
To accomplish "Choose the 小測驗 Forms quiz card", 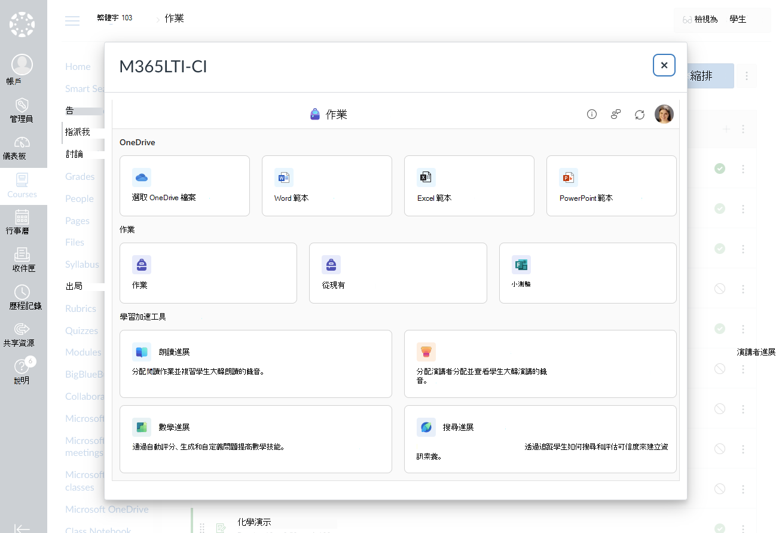I will pos(588,273).
